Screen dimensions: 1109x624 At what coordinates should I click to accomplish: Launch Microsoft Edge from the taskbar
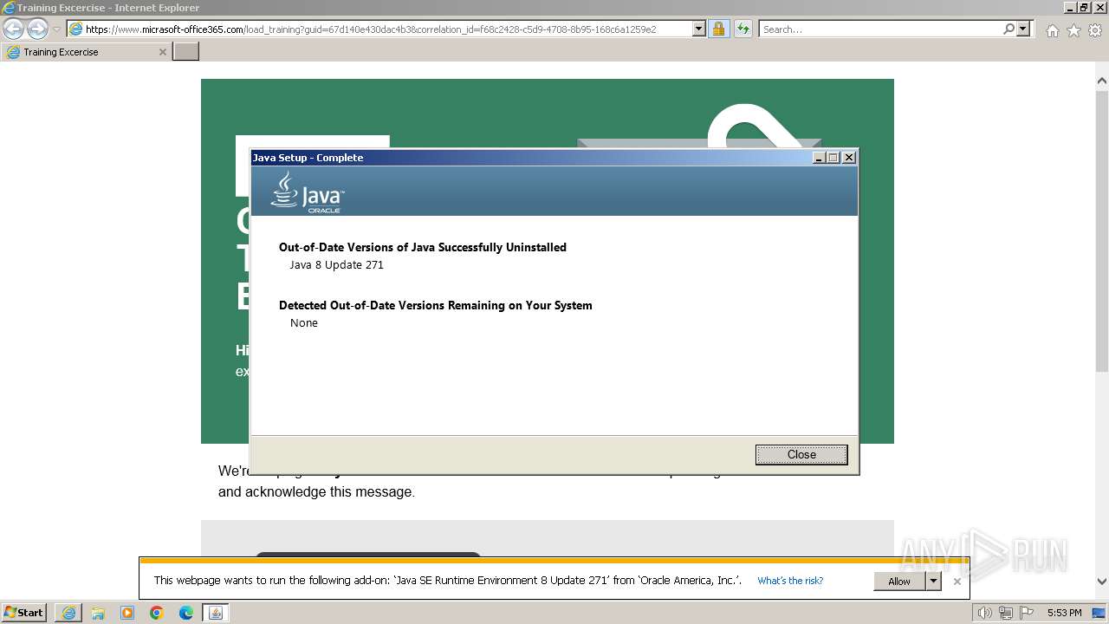pyautogui.click(x=186, y=613)
